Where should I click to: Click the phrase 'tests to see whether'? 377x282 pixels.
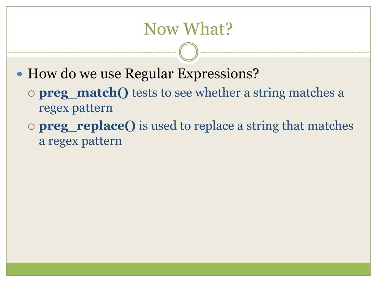[186, 93]
